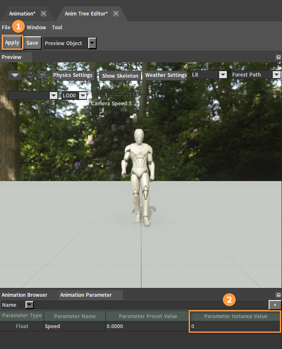Click the viewport options dropdown icon
Screen dimensions: 282x349
15,75
